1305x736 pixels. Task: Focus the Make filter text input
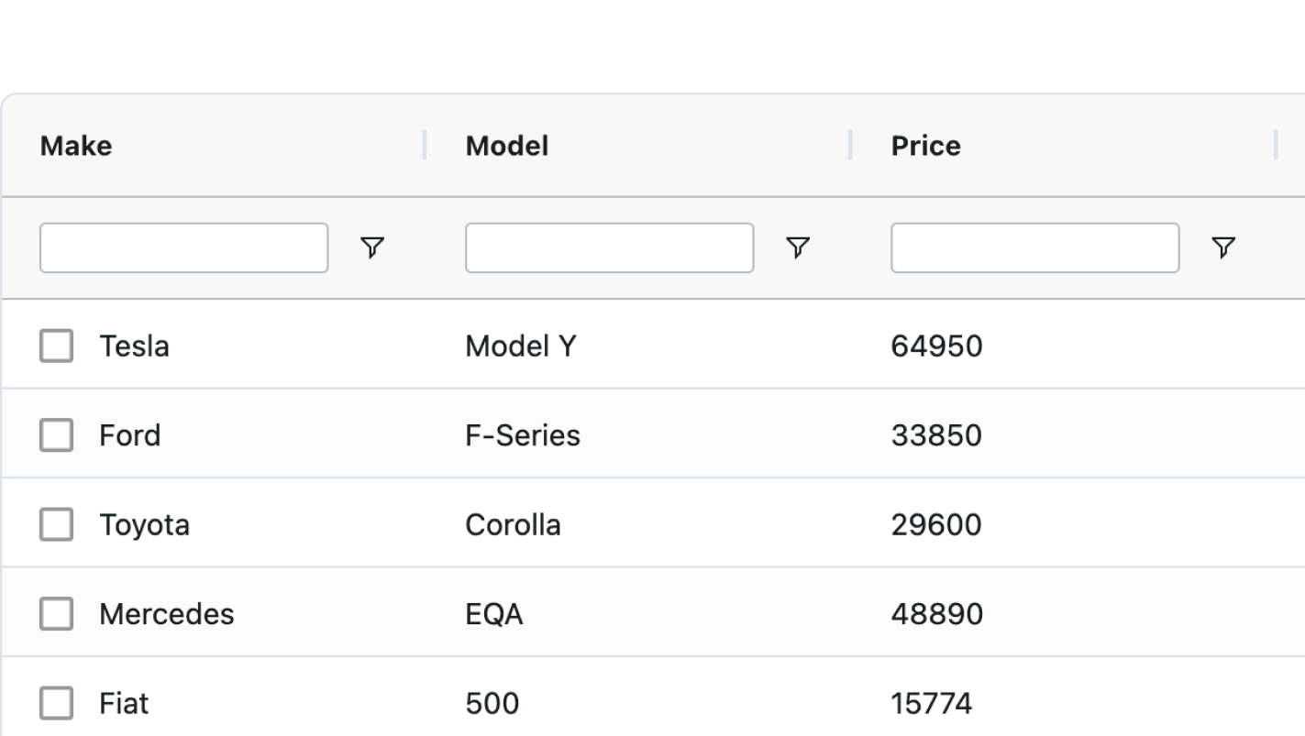[x=183, y=247]
